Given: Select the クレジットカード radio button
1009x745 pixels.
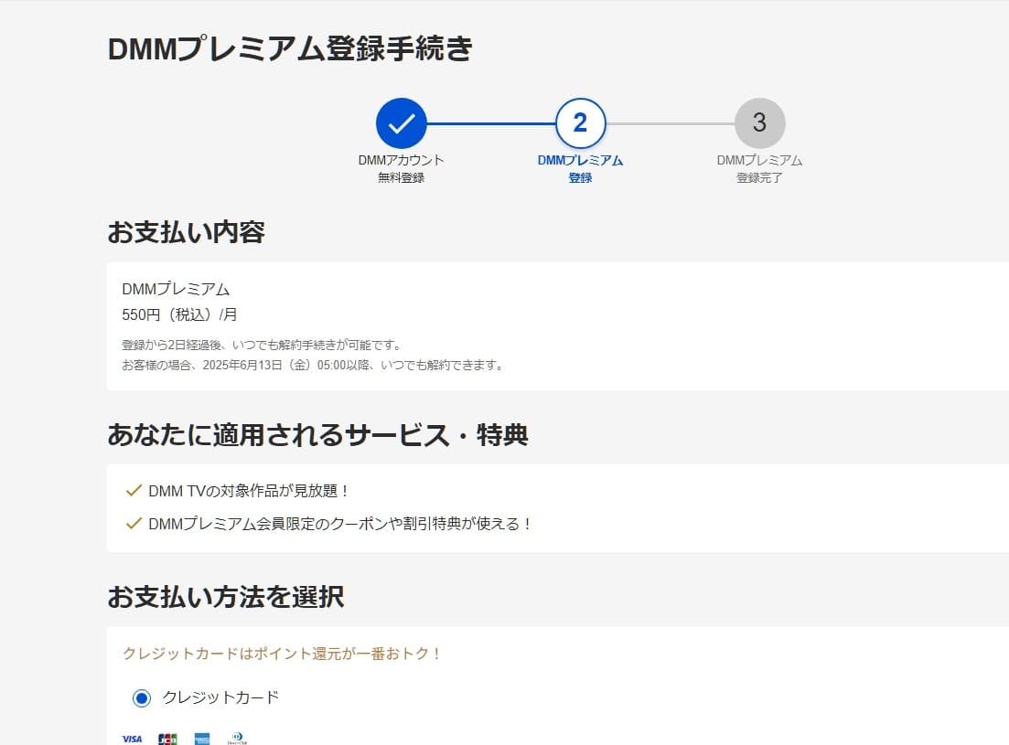Looking at the screenshot, I should click(x=142, y=697).
